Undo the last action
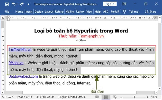Screen dimensions: 162x100 [x=14, y=4]
